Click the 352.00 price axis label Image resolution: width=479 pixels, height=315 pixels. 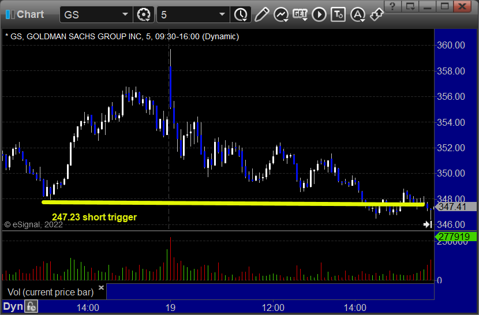[451, 148]
